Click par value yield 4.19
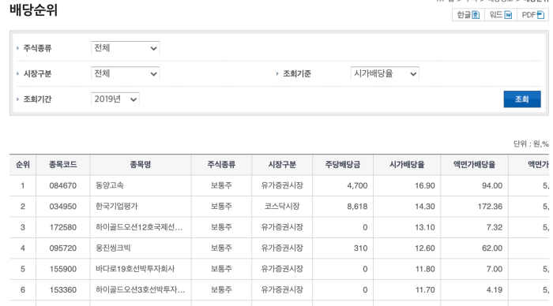 coord(494,289)
